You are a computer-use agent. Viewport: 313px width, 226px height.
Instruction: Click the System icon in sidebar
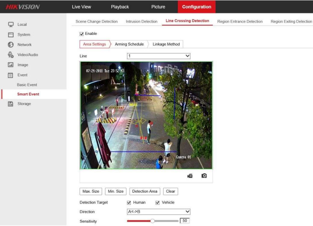tap(11, 35)
